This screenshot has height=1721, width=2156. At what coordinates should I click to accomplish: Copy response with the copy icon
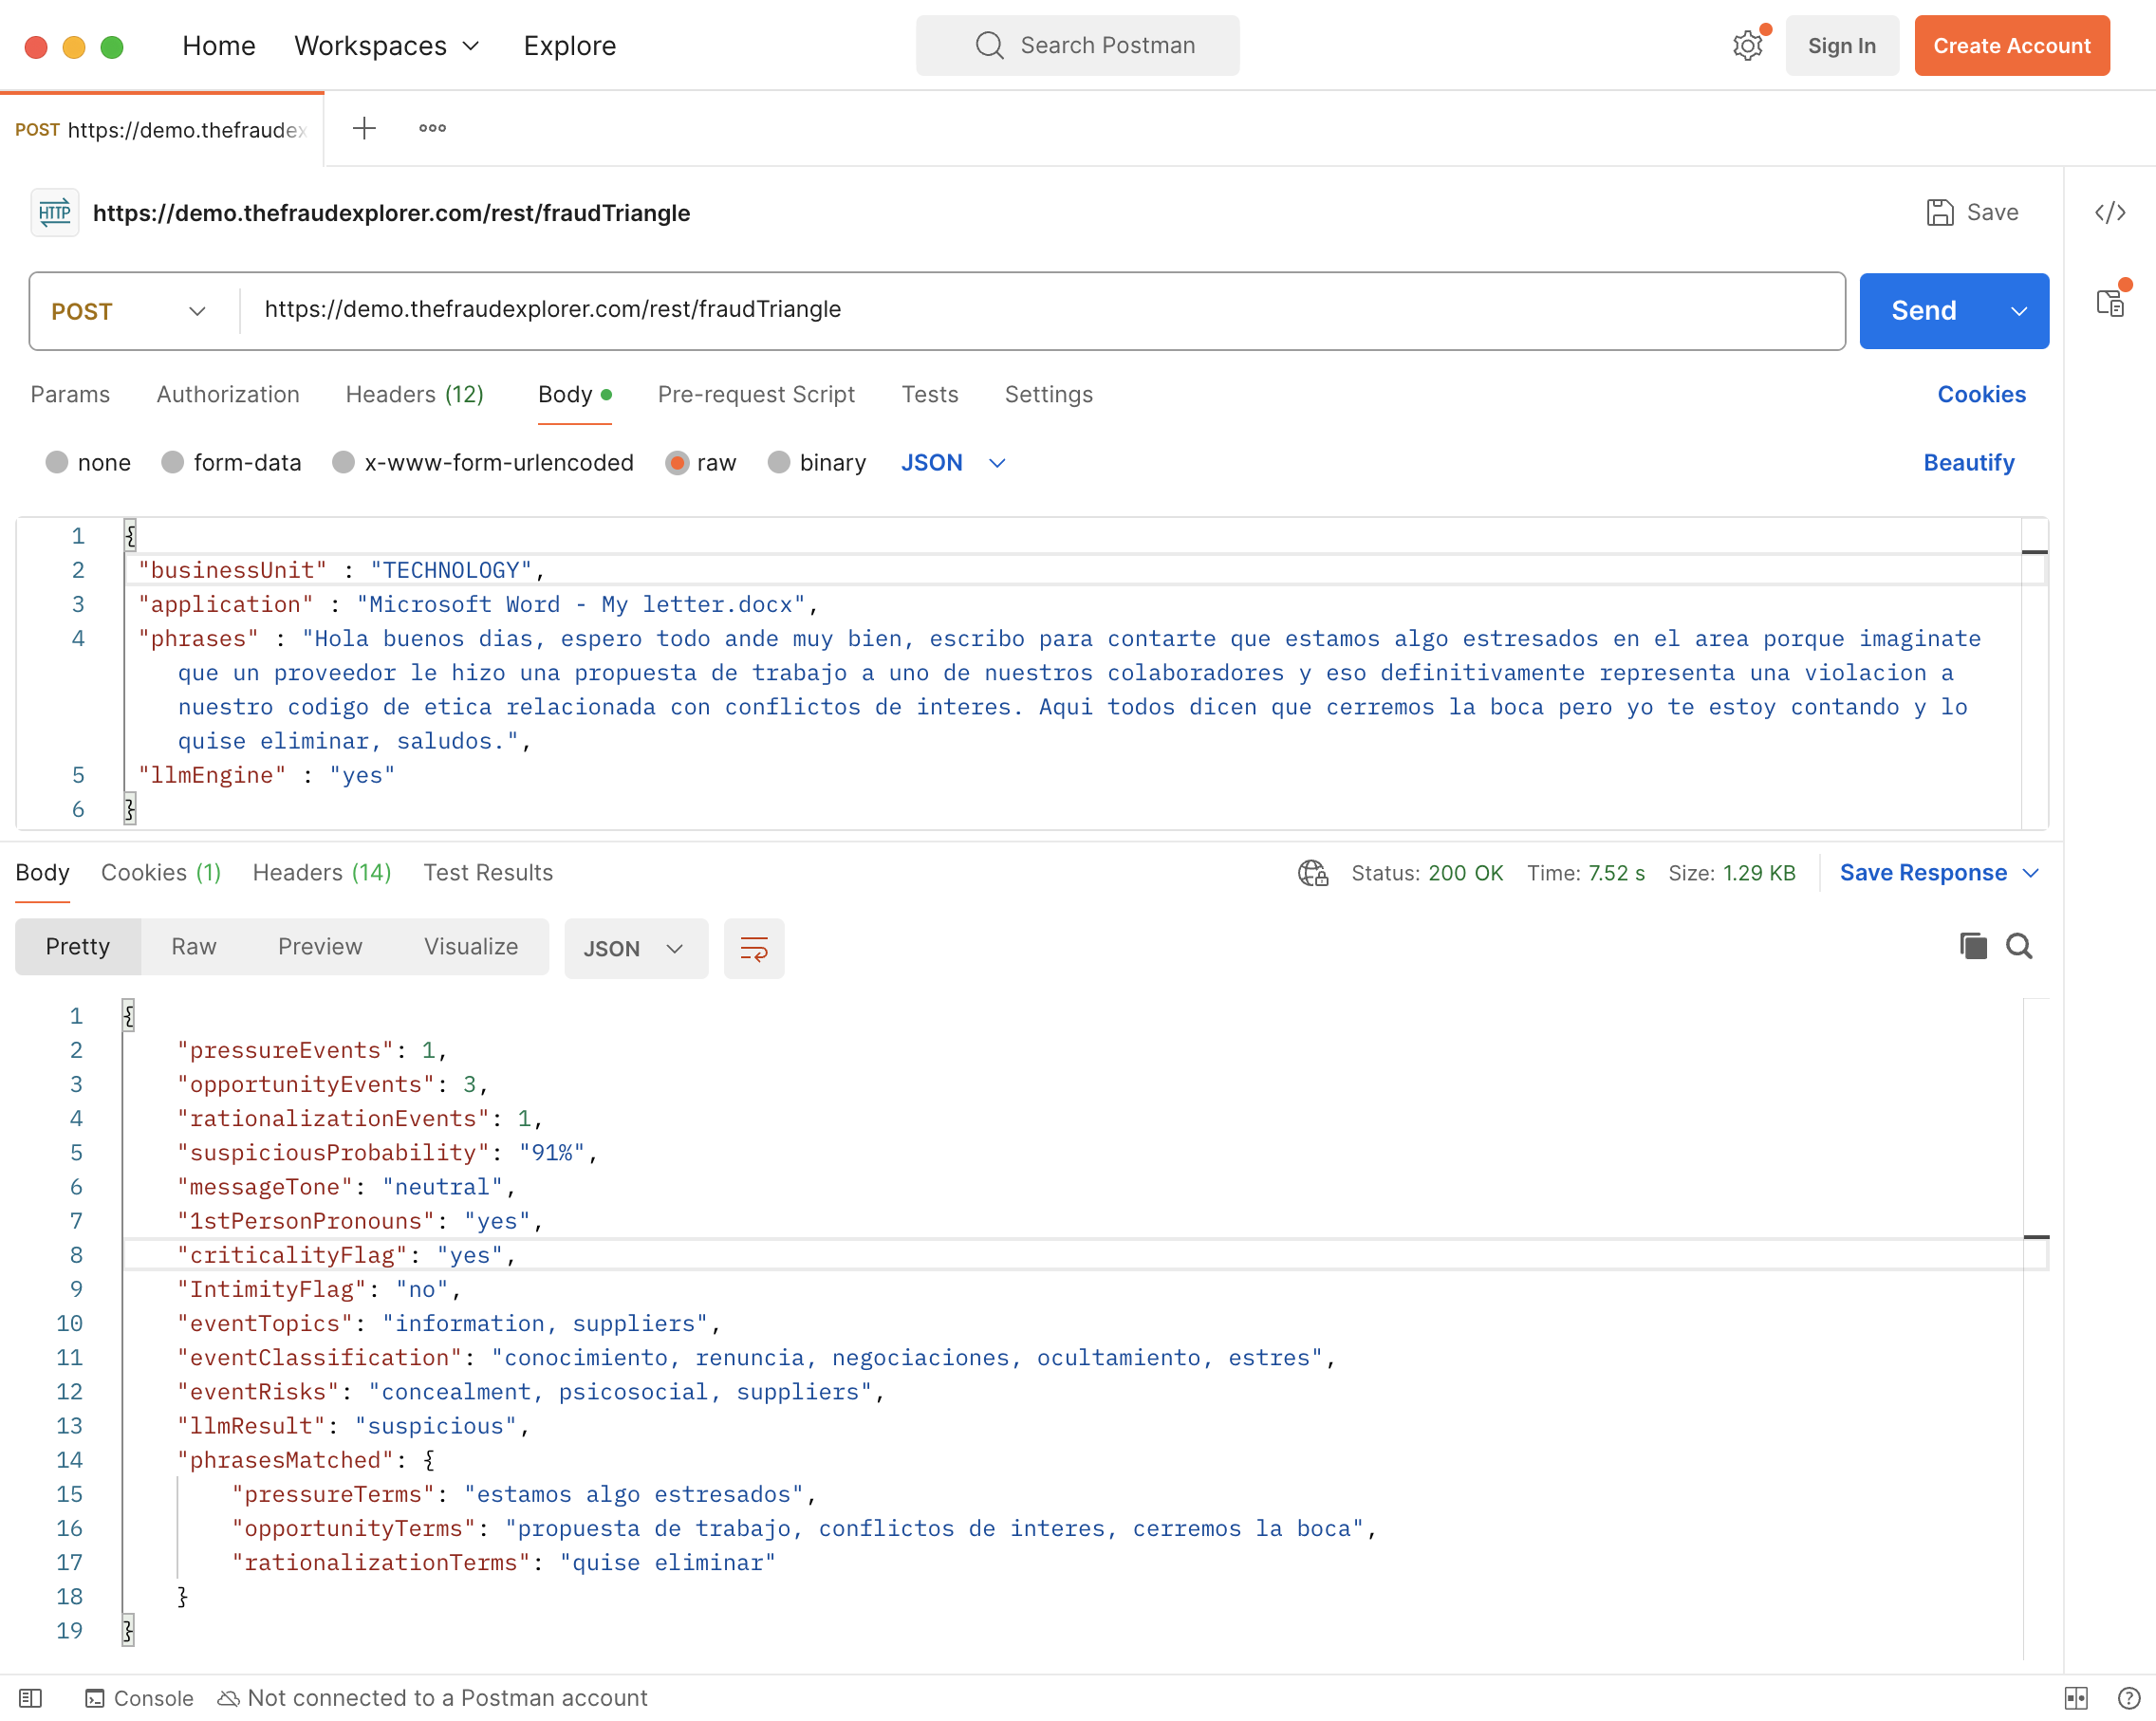1973,946
